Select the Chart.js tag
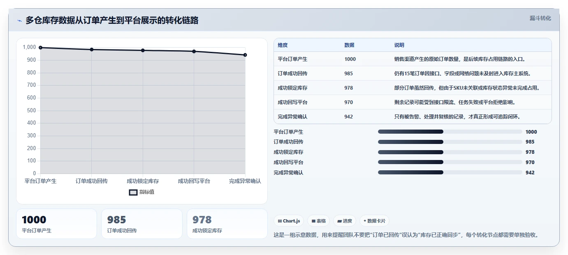This screenshot has height=255, width=568. pos(289,221)
